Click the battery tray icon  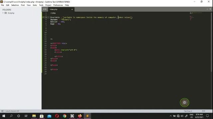click(174, 116)
